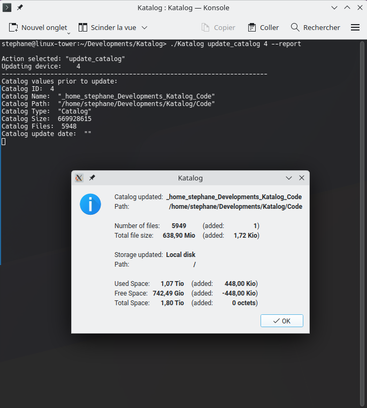Viewport: 367px width, 408px height.
Task: Click the 0 octets total space change
Action: [244, 303]
